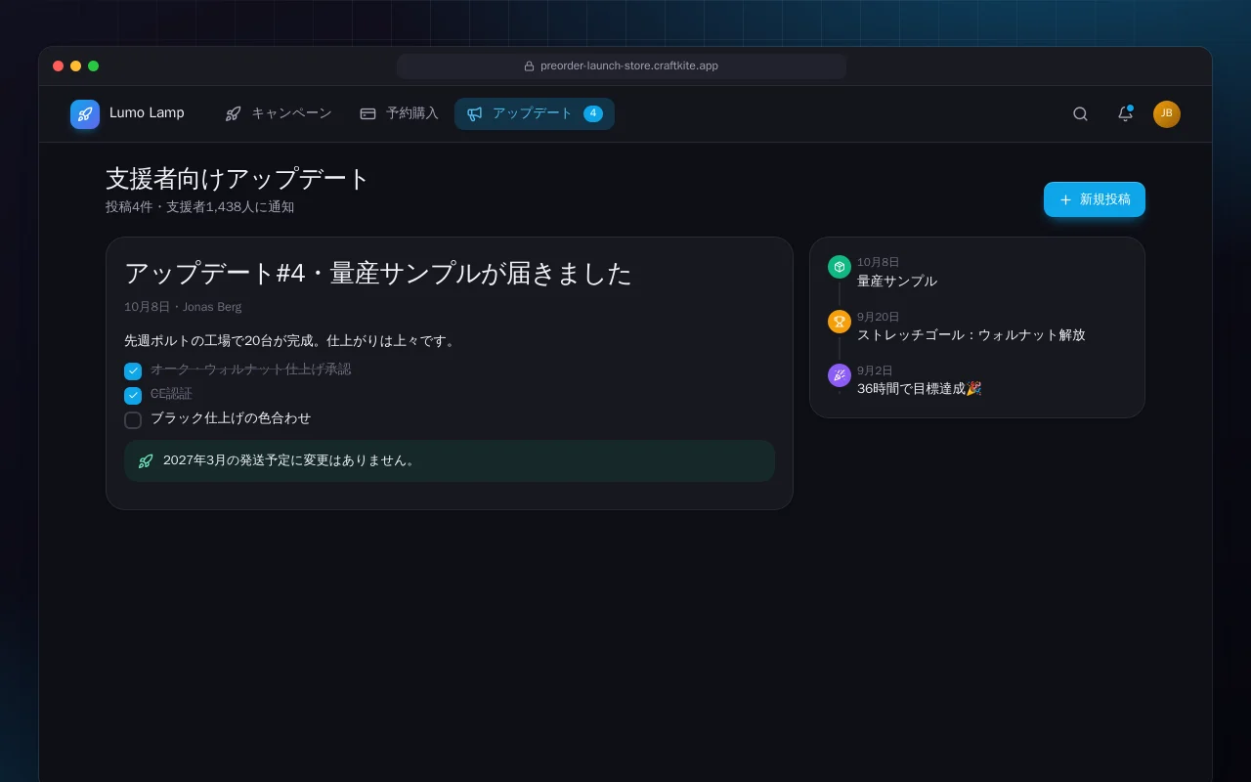Click the 10月8日・Jonas Berg byline
Screen dimensions: 1251x782
[x=183, y=307]
